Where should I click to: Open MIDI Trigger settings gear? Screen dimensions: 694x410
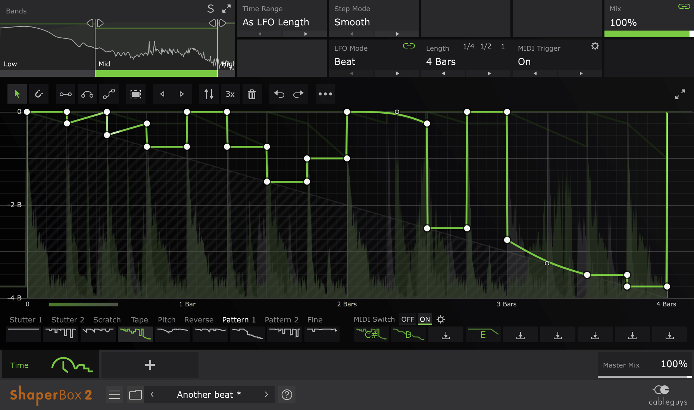coord(595,45)
